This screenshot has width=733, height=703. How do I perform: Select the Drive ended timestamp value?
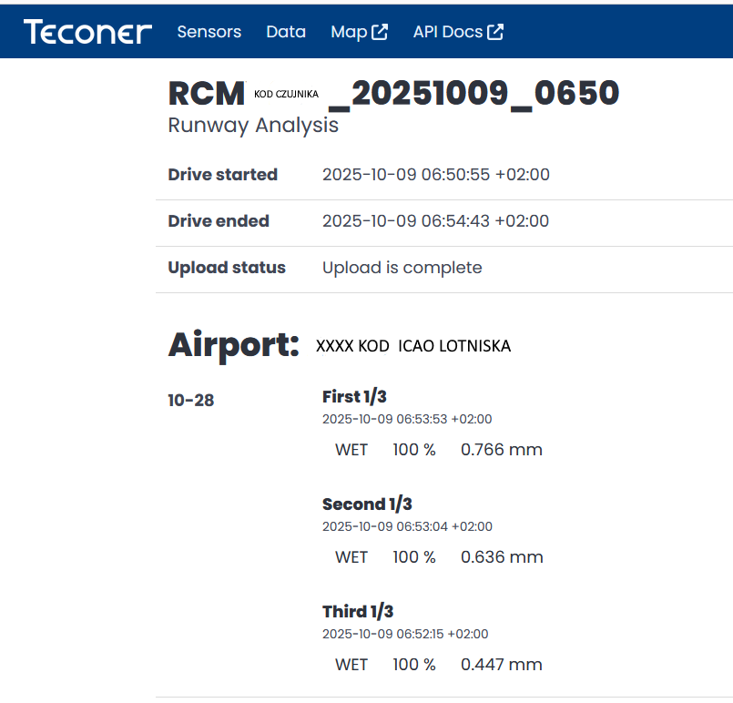[435, 221]
